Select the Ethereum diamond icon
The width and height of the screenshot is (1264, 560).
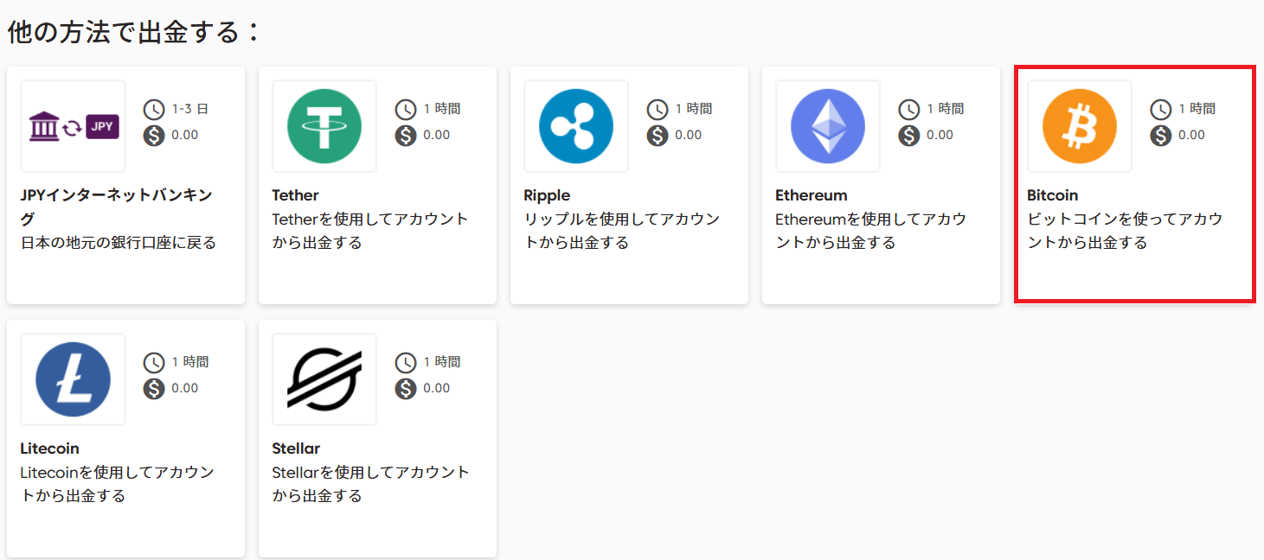828,125
